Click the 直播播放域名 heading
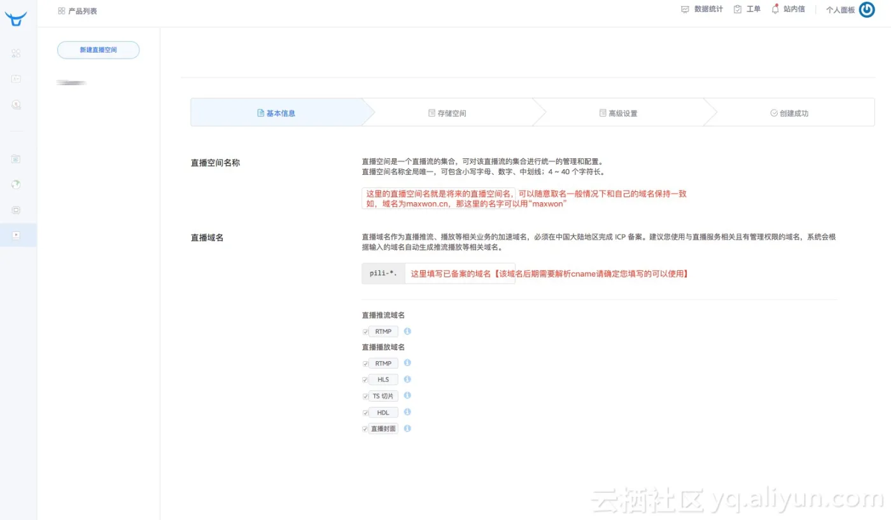The image size is (891, 520). click(x=383, y=347)
